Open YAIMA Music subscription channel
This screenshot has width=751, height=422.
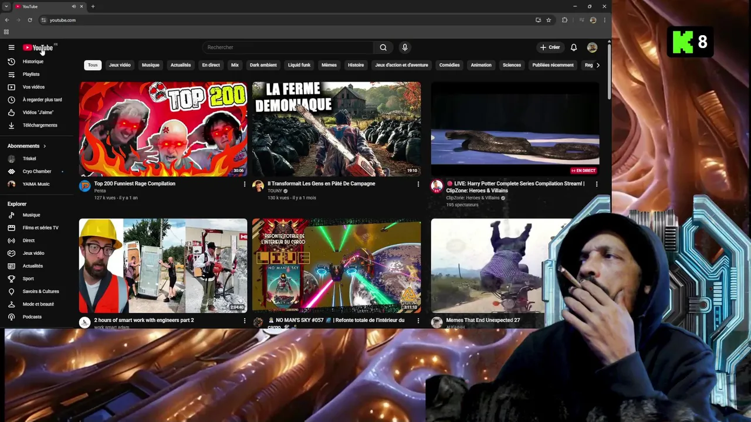pos(36,184)
